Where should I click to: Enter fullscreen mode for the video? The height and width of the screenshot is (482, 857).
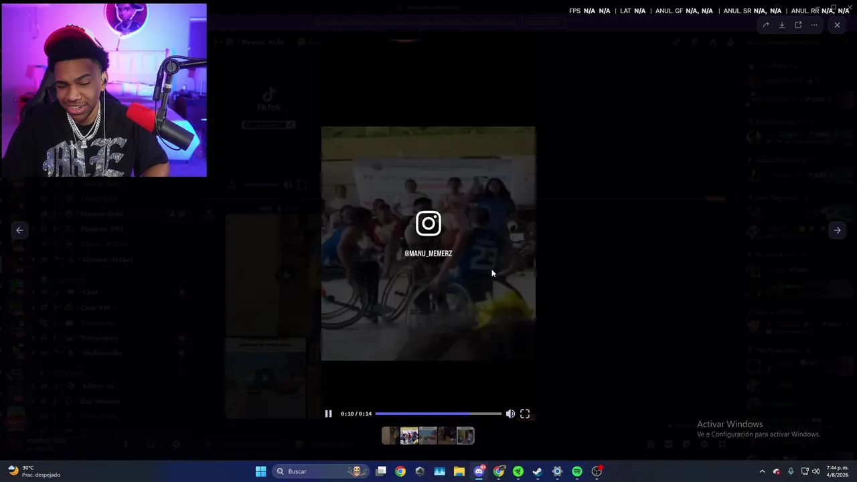click(525, 414)
